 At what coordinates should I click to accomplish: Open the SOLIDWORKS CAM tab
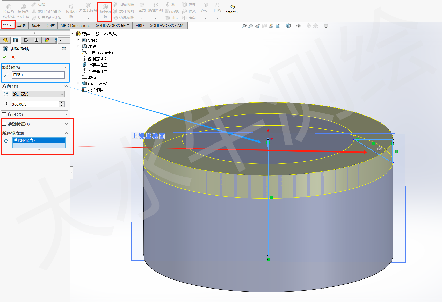(167, 25)
